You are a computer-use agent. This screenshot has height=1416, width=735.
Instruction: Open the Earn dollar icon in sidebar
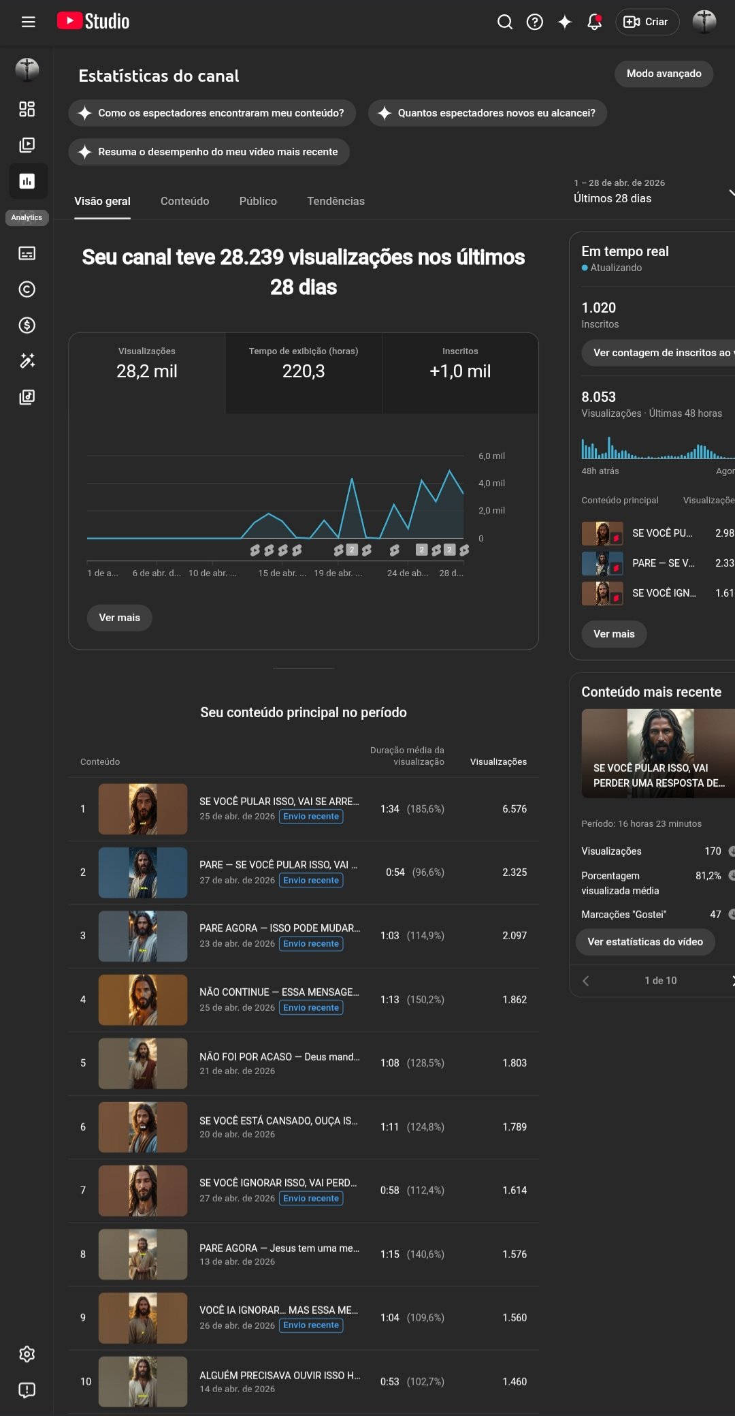pyautogui.click(x=27, y=326)
